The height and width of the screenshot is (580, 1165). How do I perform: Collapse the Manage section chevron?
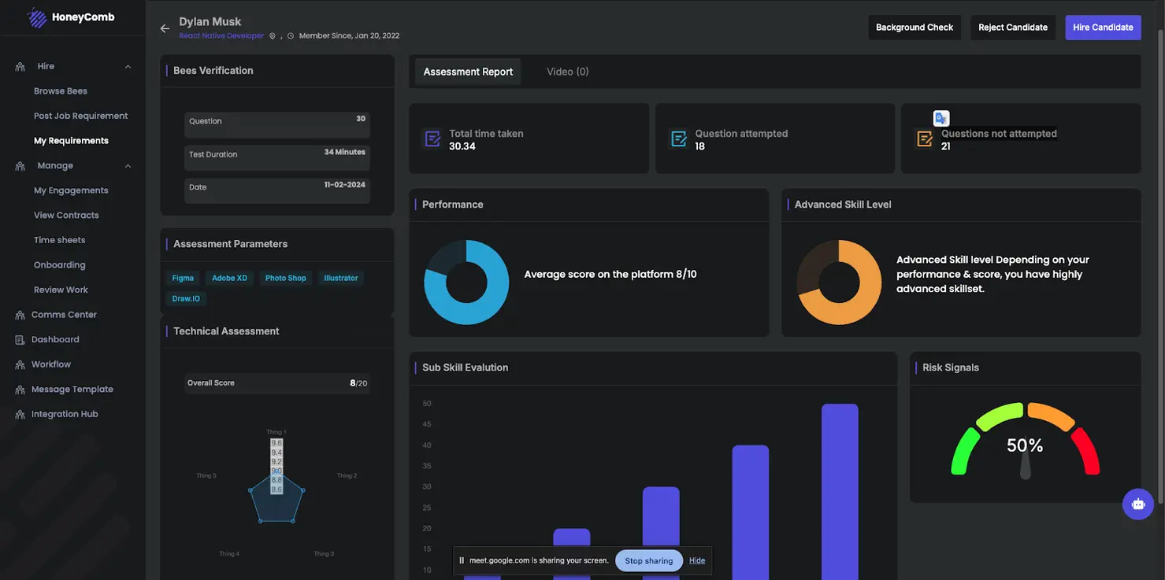pyautogui.click(x=128, y=166)
